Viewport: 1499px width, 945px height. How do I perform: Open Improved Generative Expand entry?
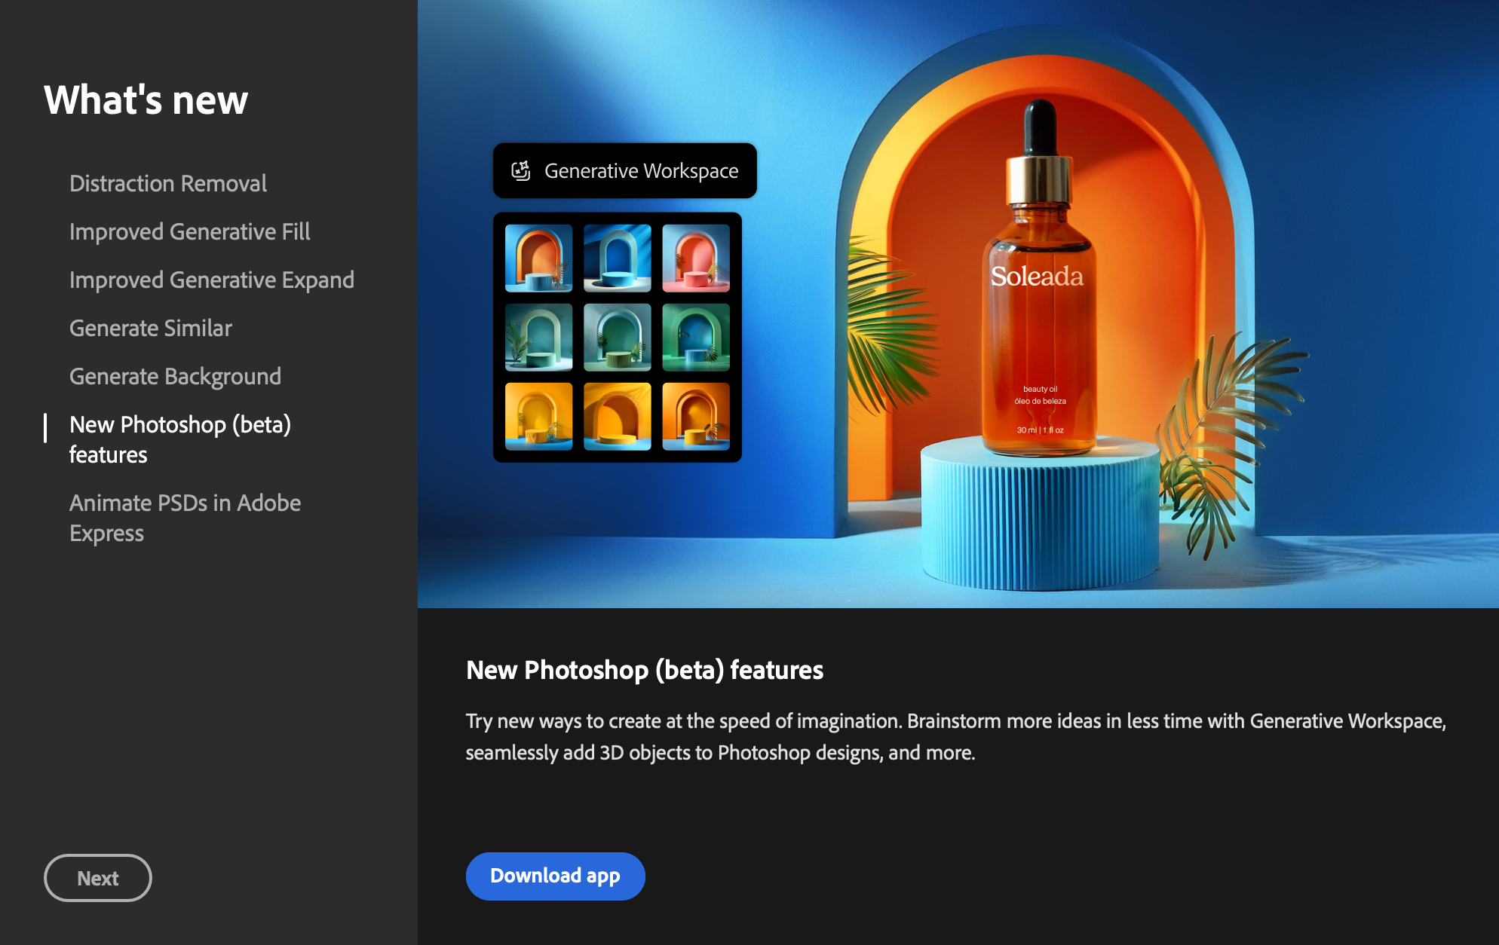click(x=211, y=280)
